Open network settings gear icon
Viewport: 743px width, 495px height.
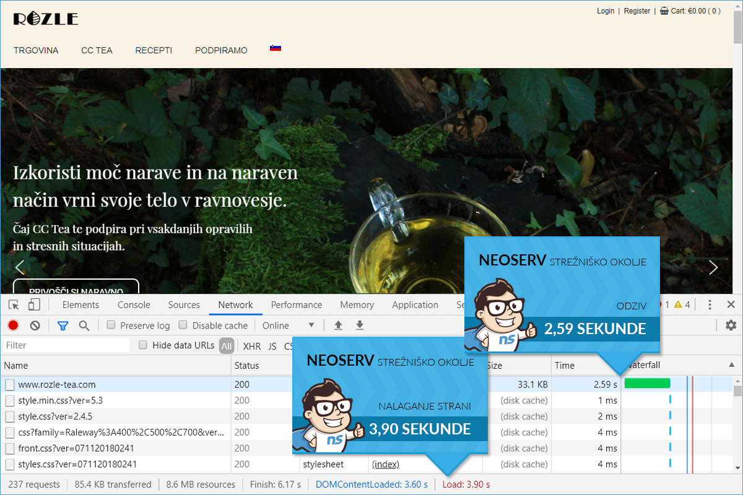[x=731, y=325]
